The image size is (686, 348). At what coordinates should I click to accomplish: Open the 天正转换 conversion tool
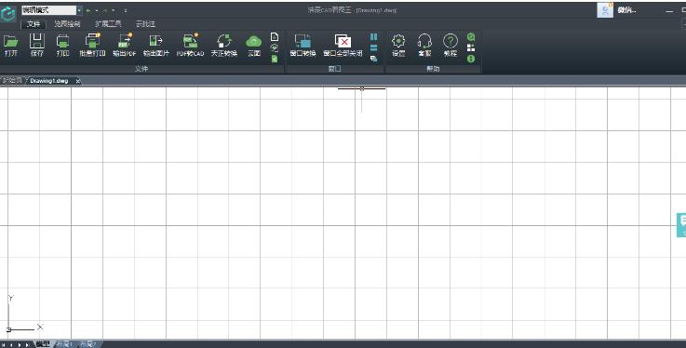(224, 46)
